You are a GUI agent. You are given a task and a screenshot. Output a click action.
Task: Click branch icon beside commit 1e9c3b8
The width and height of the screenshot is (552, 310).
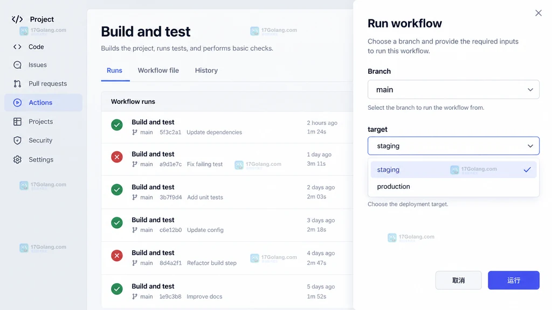tap(134, 297)
